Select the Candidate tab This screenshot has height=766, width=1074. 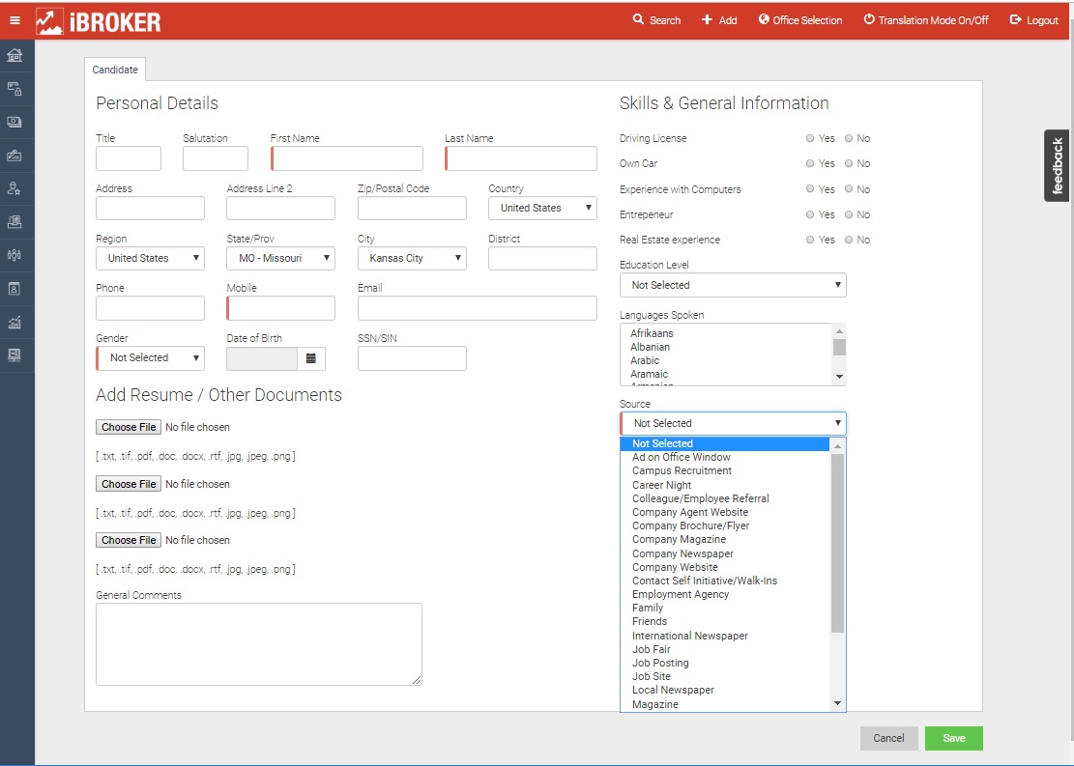click(115, 70)
